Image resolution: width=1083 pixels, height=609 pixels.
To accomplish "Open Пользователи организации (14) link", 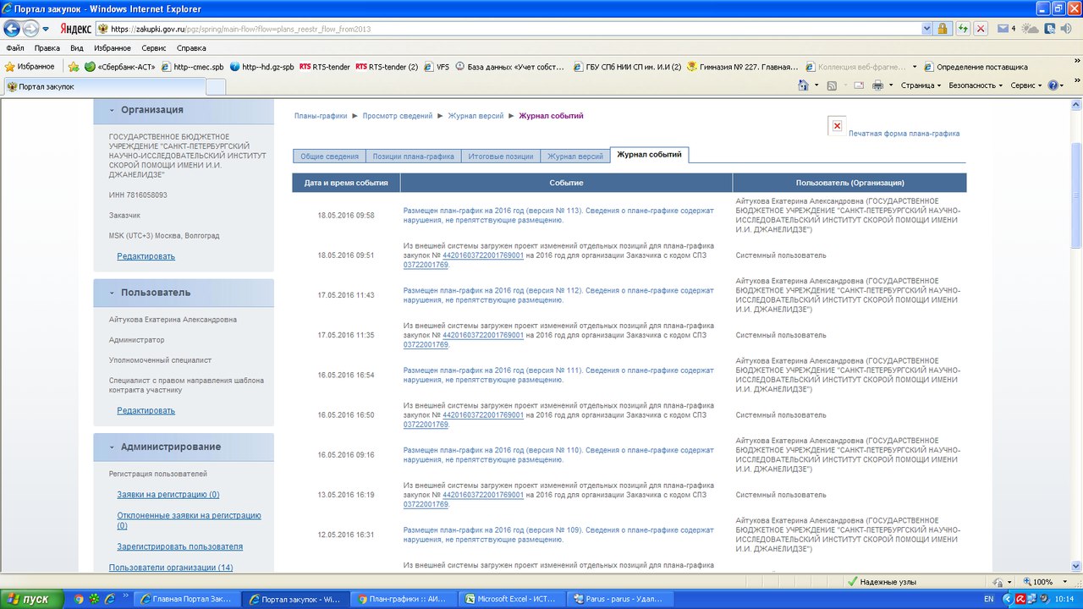I will pyautogui.click(x=171, y=567).
